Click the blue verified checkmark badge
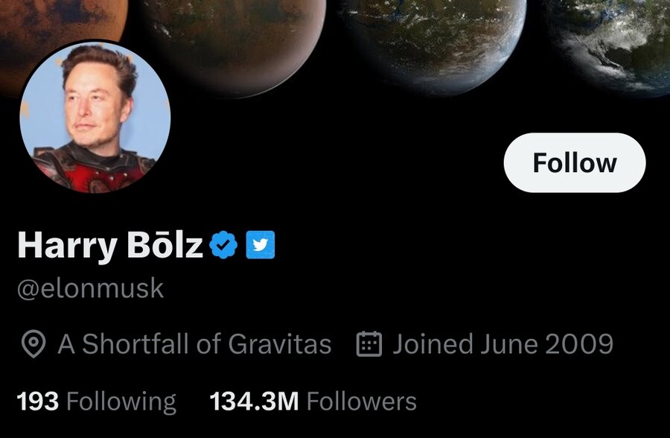The width and height of the screenshot is (670, 438). (223, 244)
